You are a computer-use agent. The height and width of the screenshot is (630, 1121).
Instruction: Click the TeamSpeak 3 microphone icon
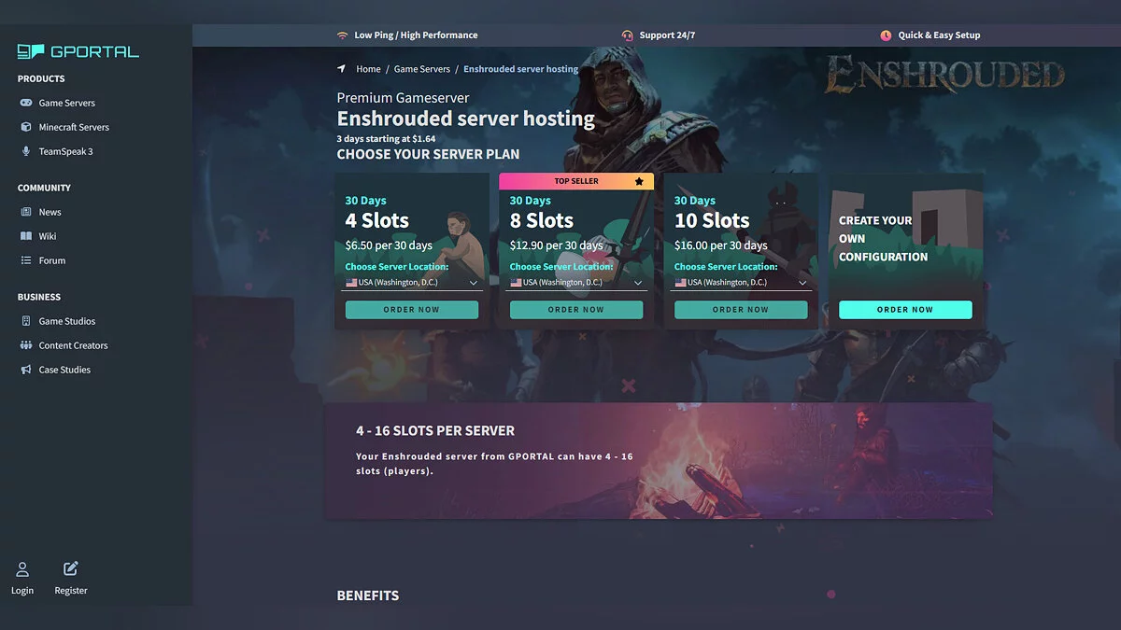point(26,151)
